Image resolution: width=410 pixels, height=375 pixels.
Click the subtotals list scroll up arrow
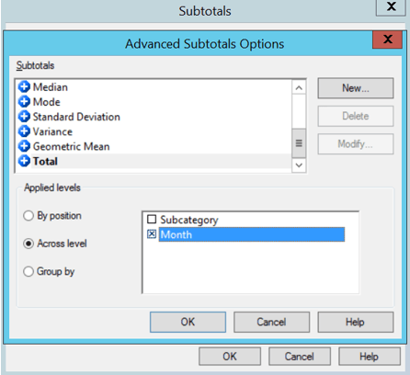(x=299, y=88)
